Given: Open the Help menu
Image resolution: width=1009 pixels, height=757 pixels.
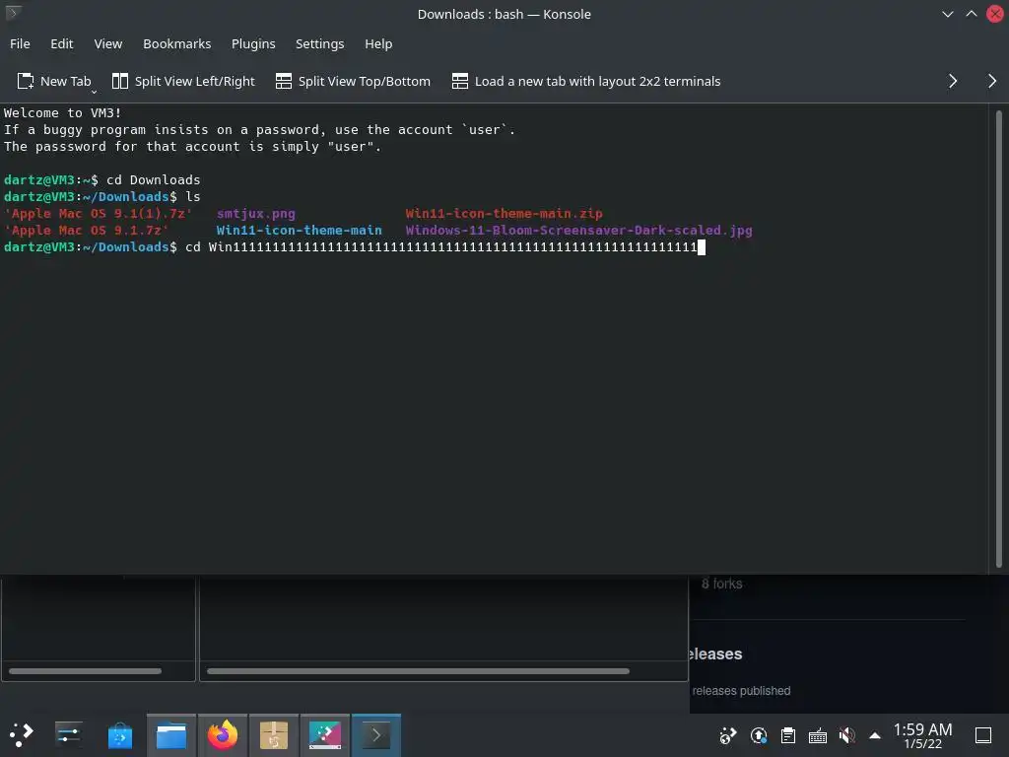Looking at the screenshot, I should pyautogui.click(x=378, y=43).
